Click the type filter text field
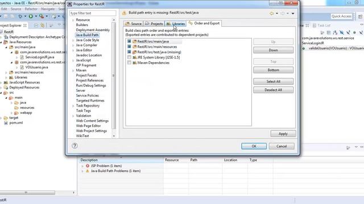364x204 pixels. coord(93,13)
